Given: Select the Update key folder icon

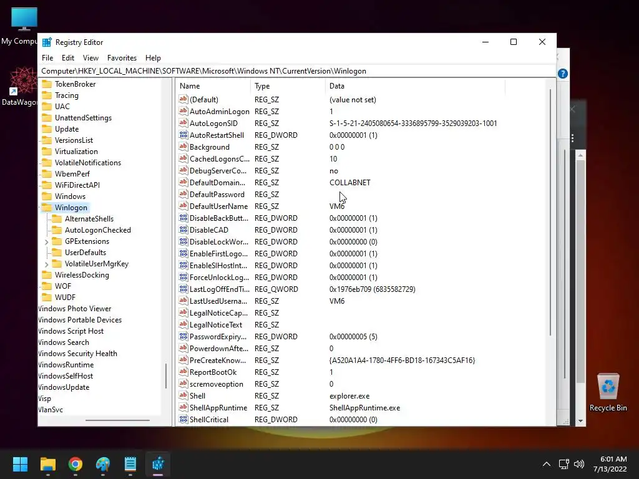Looking at the screenshot, I should (x=47, y=128).
